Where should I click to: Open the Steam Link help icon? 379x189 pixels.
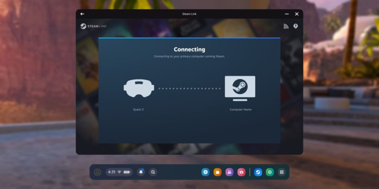(296, 26)
